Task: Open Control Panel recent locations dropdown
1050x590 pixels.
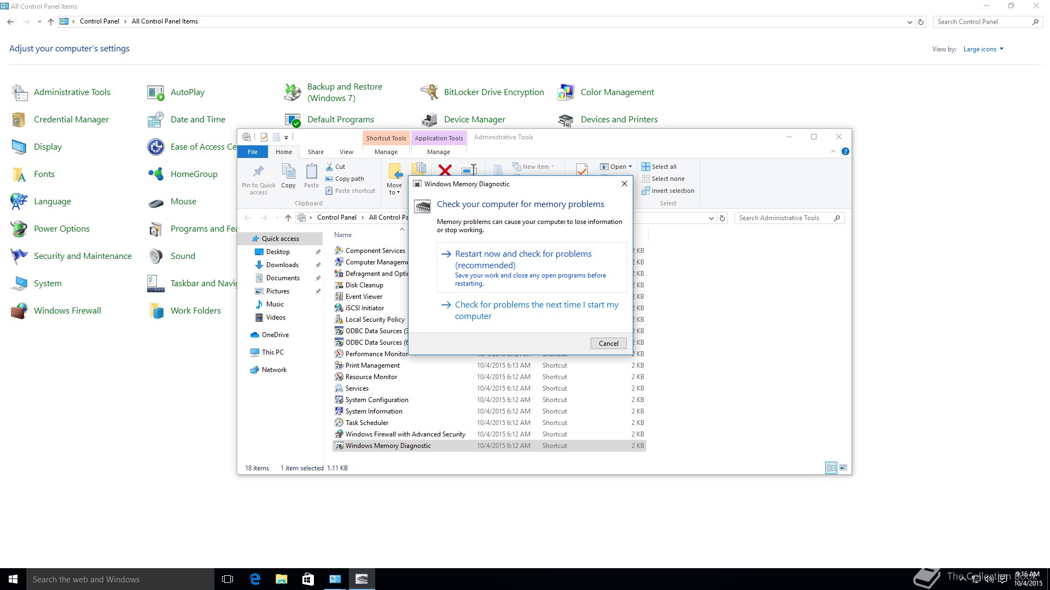Action: coord(39,22)
